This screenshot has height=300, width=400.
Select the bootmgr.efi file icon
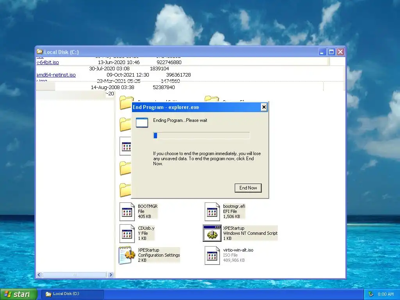pos(212,211)
